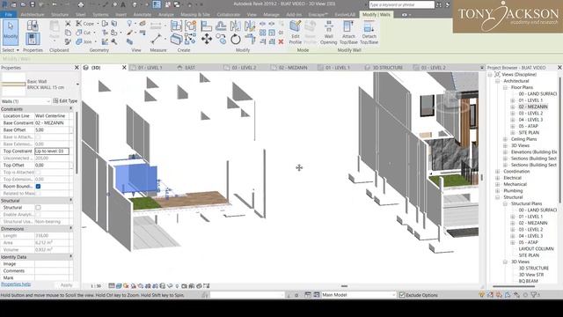Toggle the Exclude Options checkbox
This screenshot has height=317, width=563.
(x=402, y=295)
